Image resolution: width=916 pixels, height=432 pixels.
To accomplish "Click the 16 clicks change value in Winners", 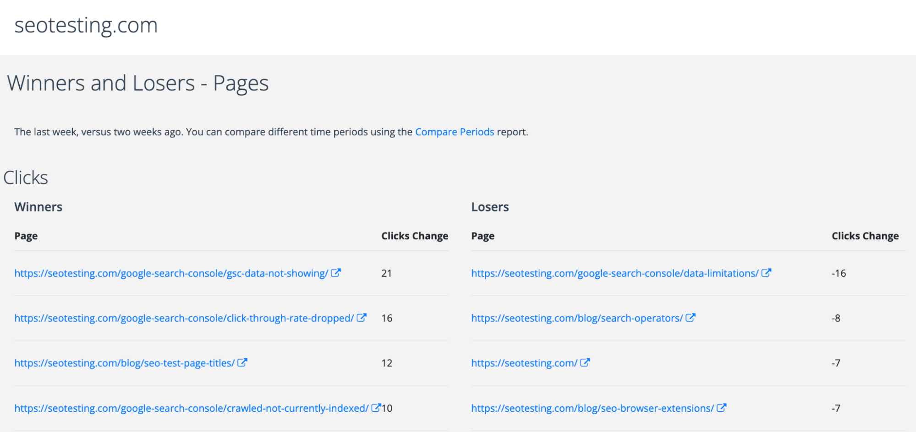I will [387, 318].
